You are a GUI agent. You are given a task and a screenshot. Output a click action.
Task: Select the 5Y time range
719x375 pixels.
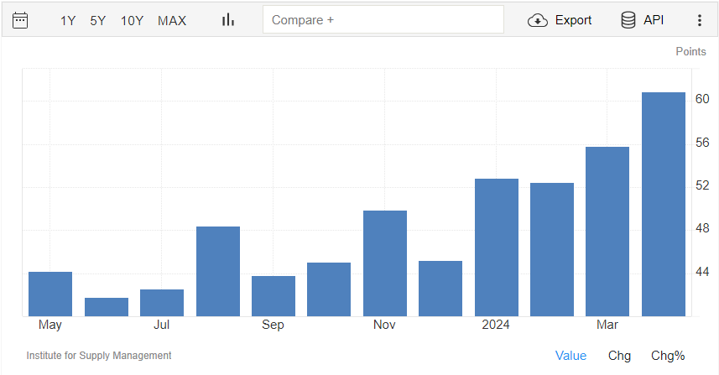pyautogui.click(x=97, y=21)
